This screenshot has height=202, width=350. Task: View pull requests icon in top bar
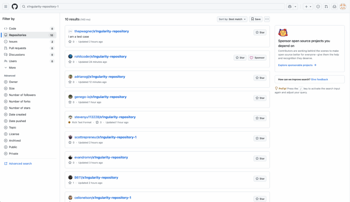326,7
